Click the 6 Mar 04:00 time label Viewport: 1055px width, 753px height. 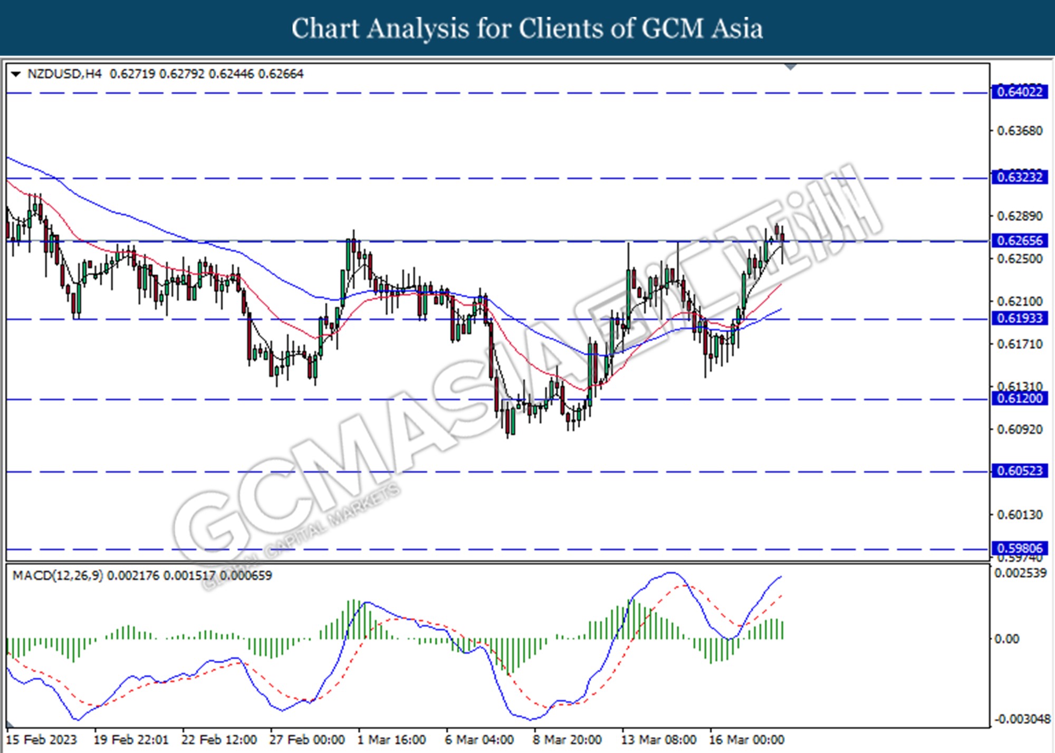point(479,740)
